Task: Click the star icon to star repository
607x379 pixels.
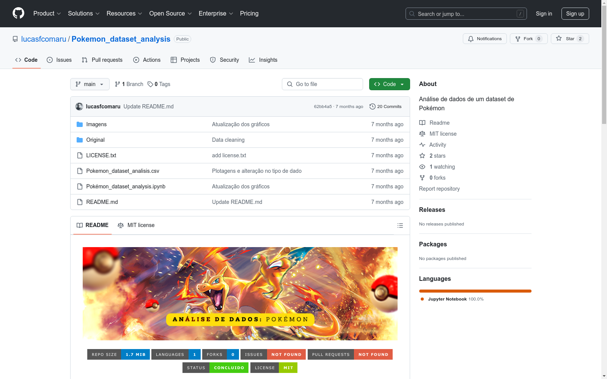Action: click(x=559, y=38)
